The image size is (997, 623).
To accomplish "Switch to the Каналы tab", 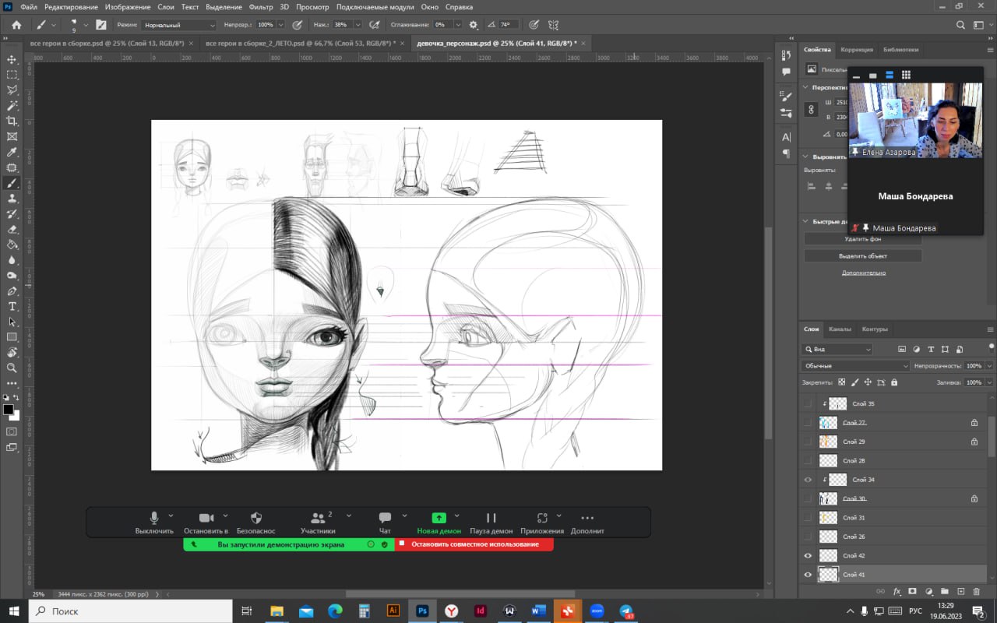I will point(840,329).
